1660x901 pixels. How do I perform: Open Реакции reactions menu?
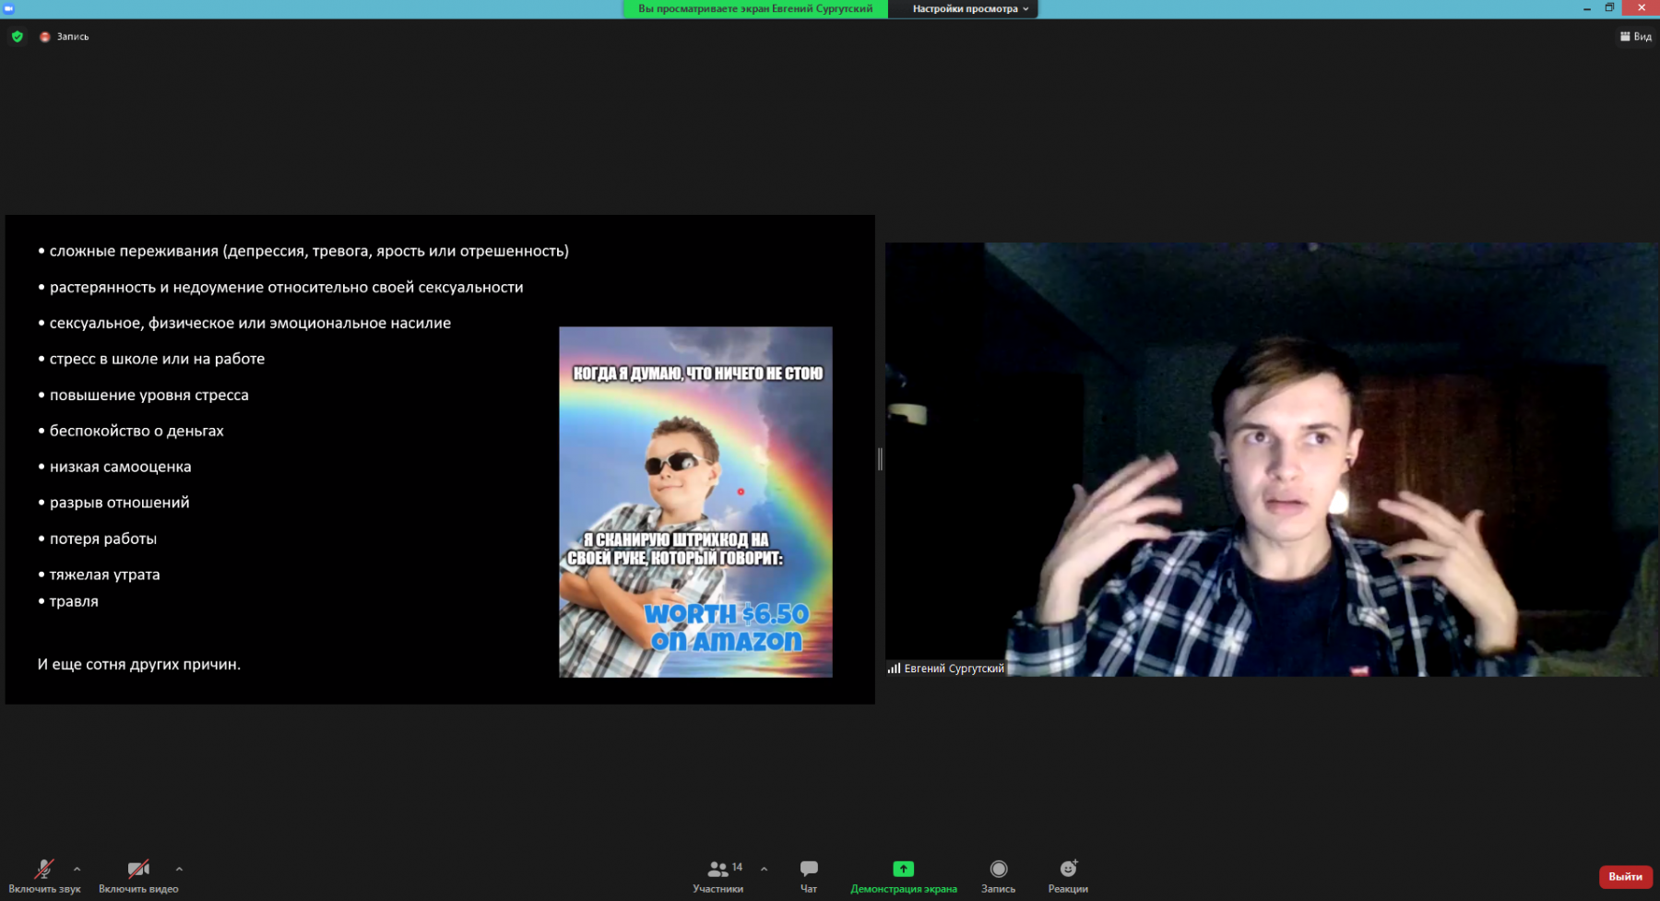[x=1068, y=876]
